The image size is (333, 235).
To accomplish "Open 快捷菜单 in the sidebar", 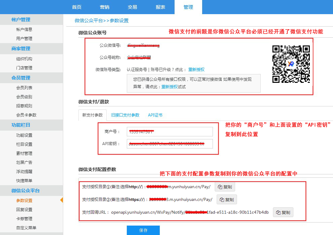I will coord(24,181).
